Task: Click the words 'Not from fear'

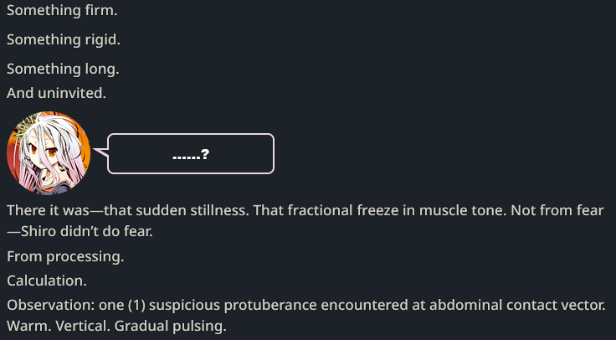Action: pos(557,210)
